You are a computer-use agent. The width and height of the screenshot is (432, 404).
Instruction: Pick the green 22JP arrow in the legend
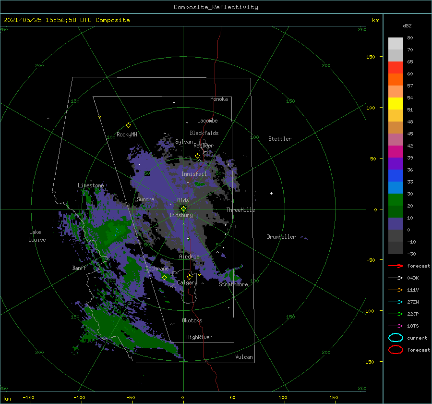(x=396, y=314)
